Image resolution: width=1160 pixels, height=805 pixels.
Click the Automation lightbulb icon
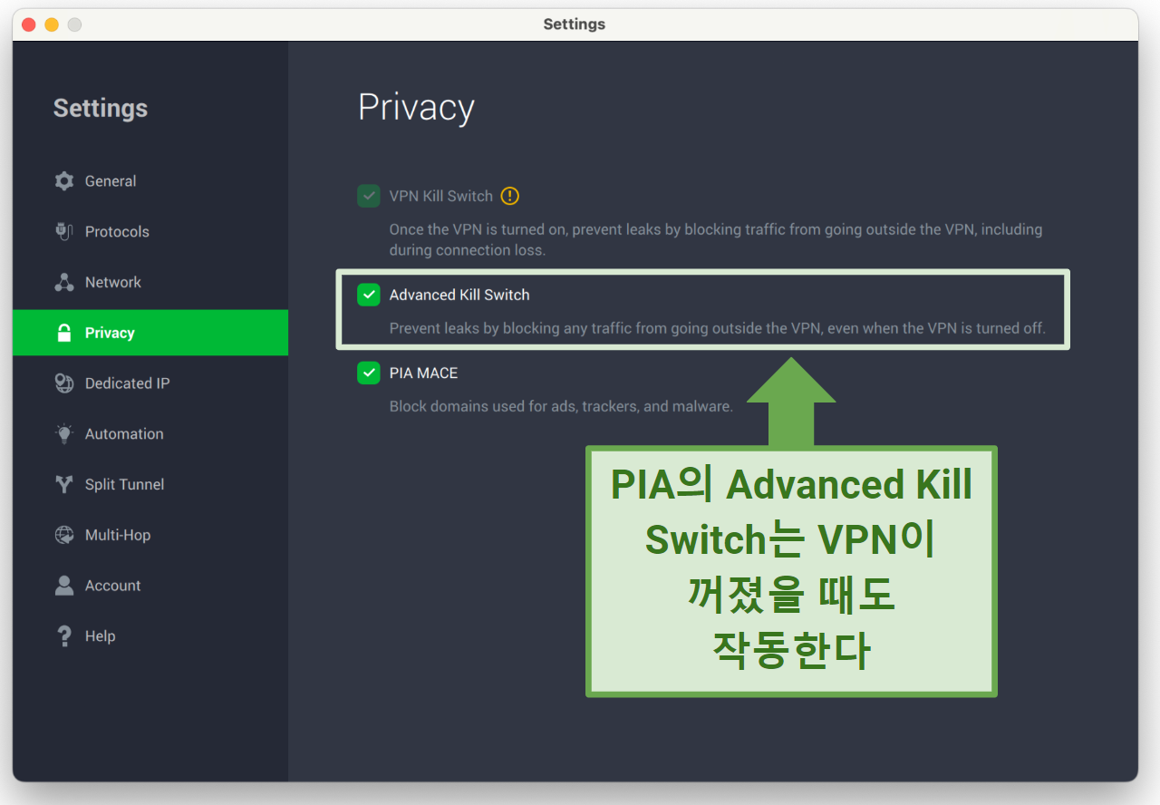(64, 434)
